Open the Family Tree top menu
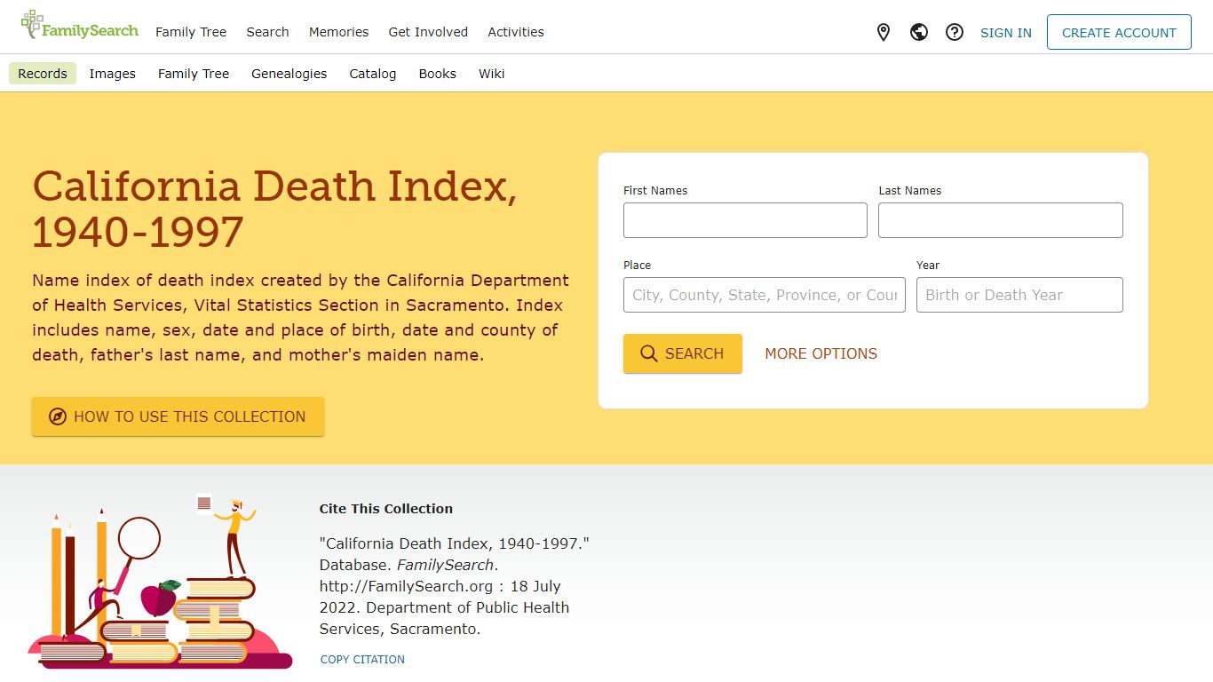The height and width of the screenshot is (682, 1213). (x=191, y=32)
